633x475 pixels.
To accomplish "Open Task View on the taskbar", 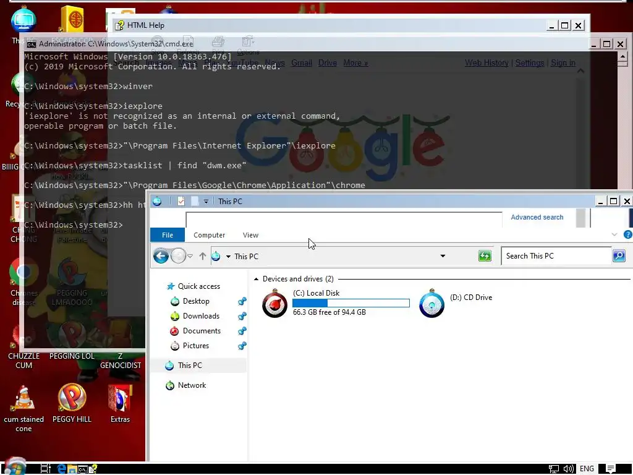I will click(45, 469).
